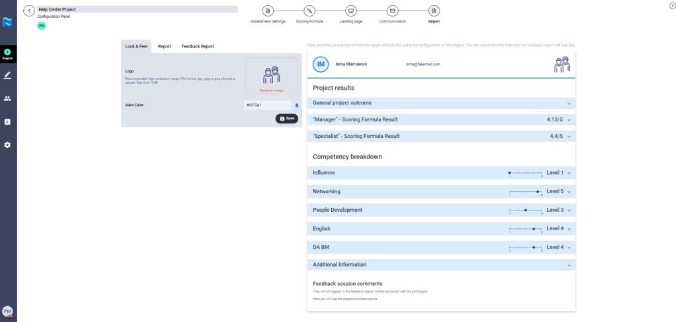The width and height of the screenshot is (677, 322).
Task: Expand the Influence competency row
Action: click(569, 173)
